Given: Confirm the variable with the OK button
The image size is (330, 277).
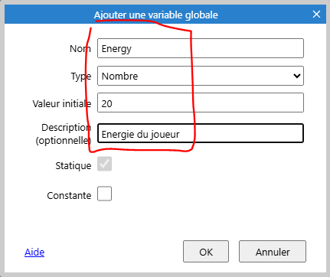Looking at the screenshot, I should point(206,252).
